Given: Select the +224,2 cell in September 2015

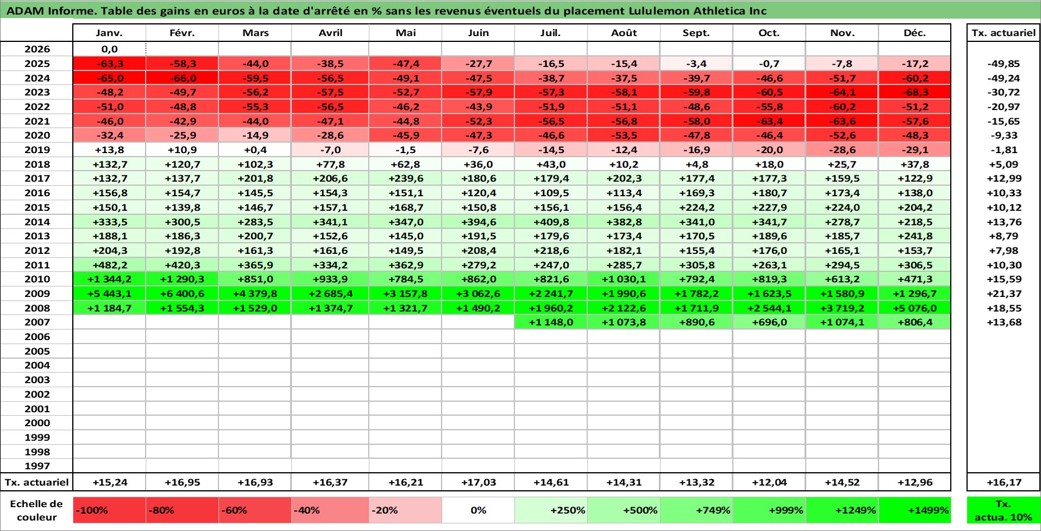Looking at the screenshot, I should [697, 207].
